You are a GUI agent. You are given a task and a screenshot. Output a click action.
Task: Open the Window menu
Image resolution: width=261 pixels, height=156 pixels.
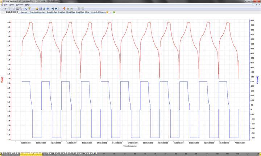click(20, 5)
